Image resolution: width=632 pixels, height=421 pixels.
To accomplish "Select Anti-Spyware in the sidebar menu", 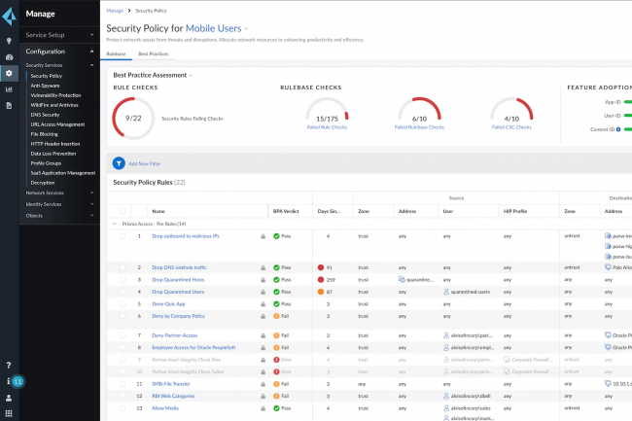I will pos(45,86).
